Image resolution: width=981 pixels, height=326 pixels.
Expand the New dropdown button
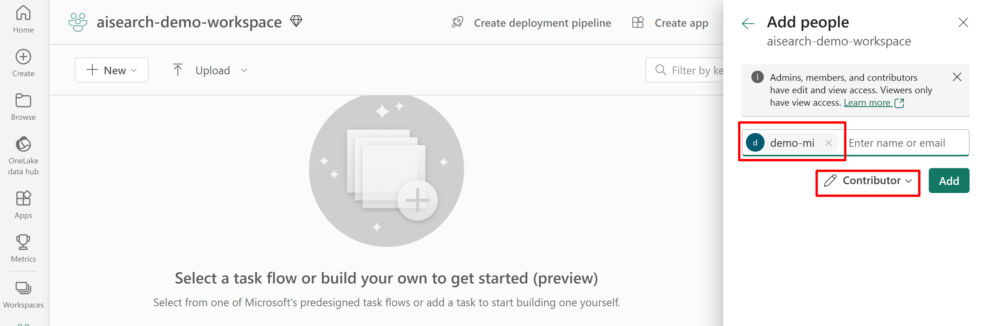pyautogui.click(x=111, y=70)
